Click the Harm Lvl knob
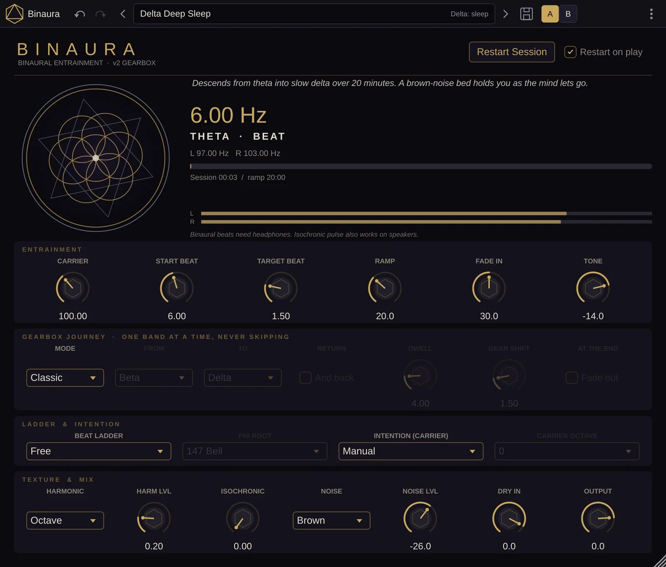 pyautogui.click(x=154, y=518)
